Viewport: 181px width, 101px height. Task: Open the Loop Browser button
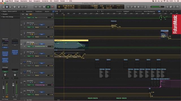pos(174,7)
